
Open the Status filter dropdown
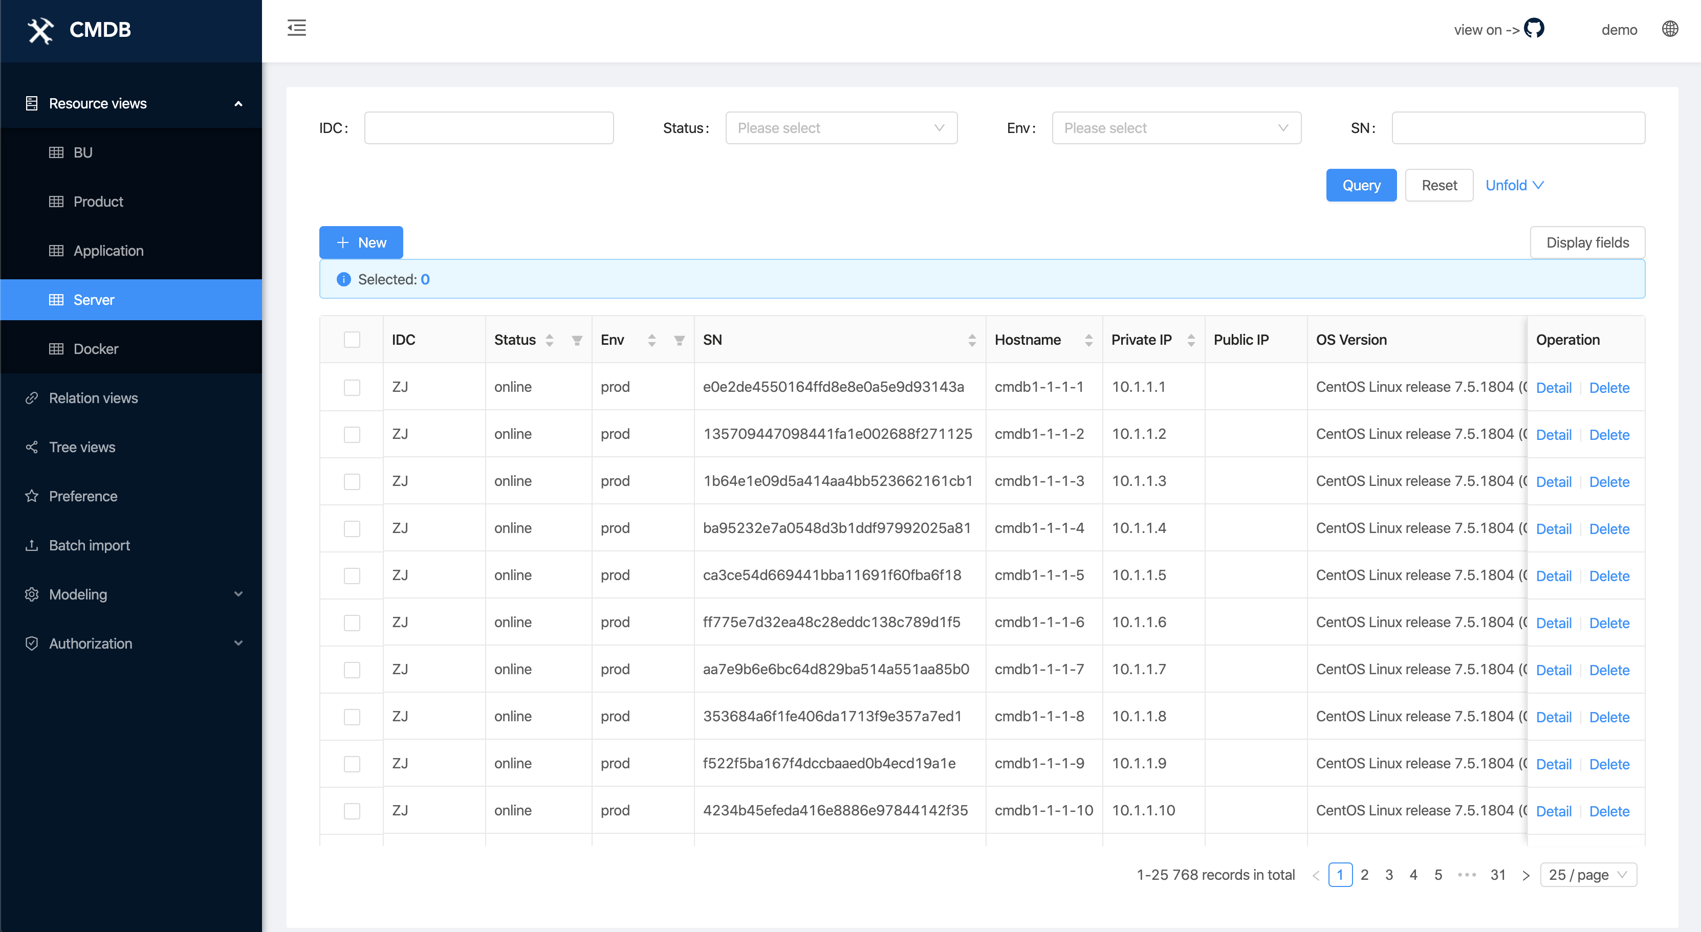tap(841, 128)
